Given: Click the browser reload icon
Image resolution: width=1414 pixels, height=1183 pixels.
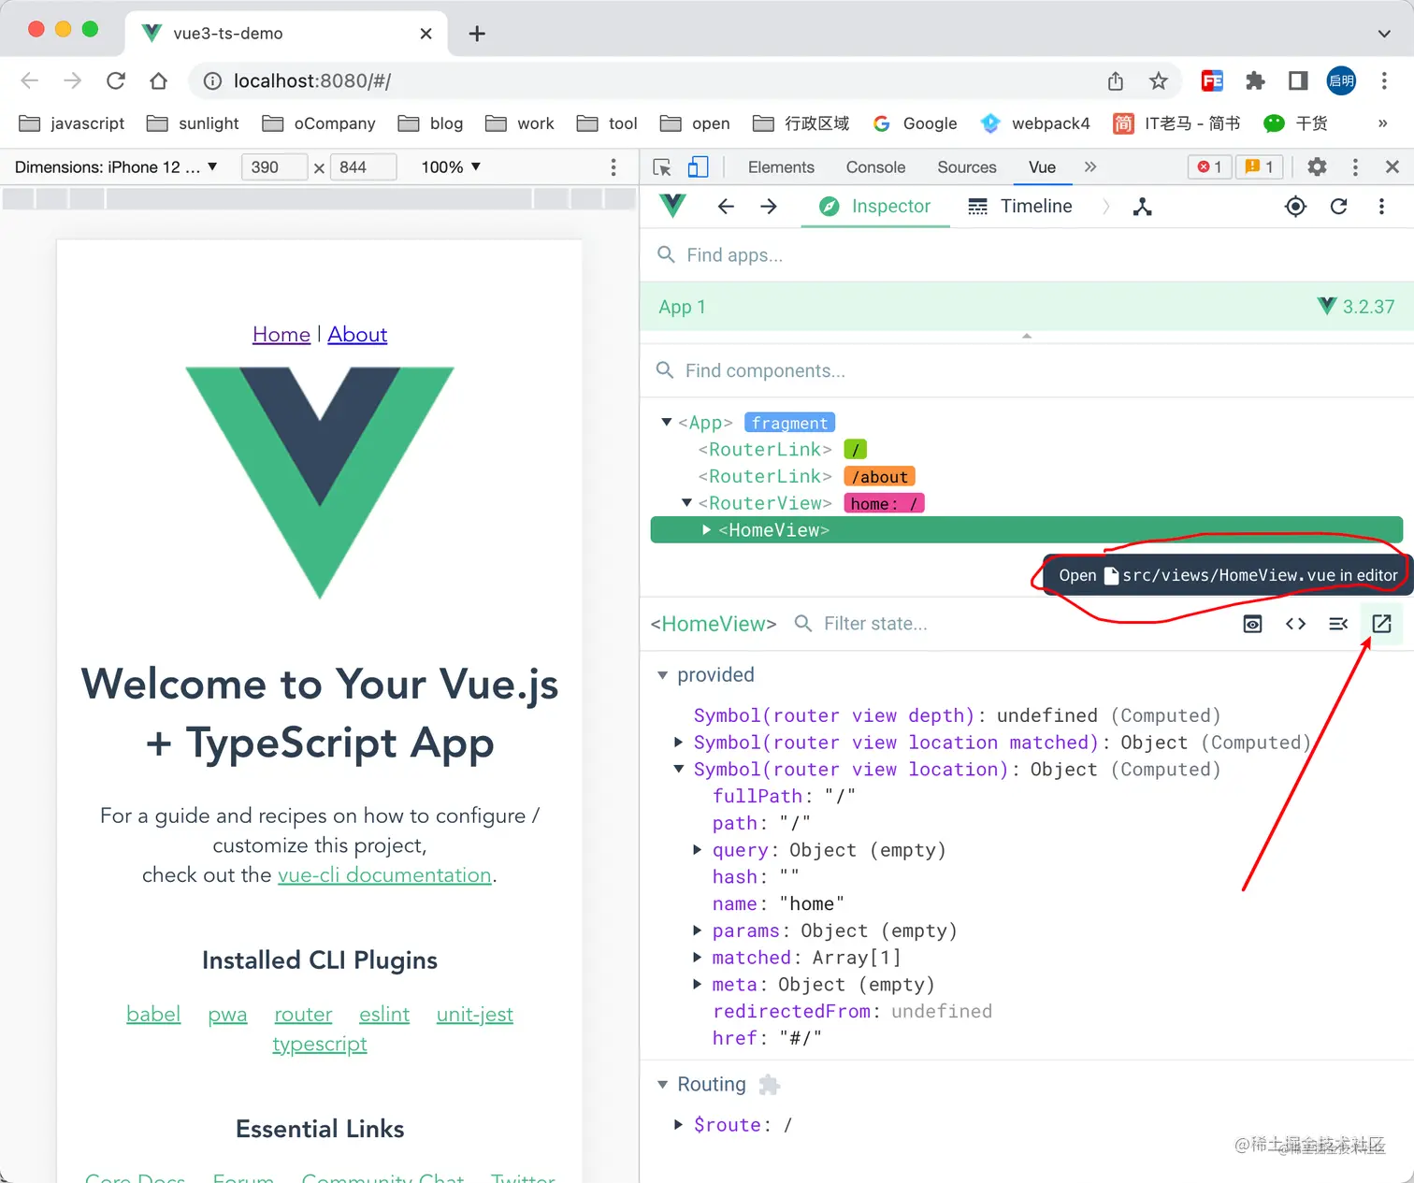Looking at the screenshot, I should [116, 81].
